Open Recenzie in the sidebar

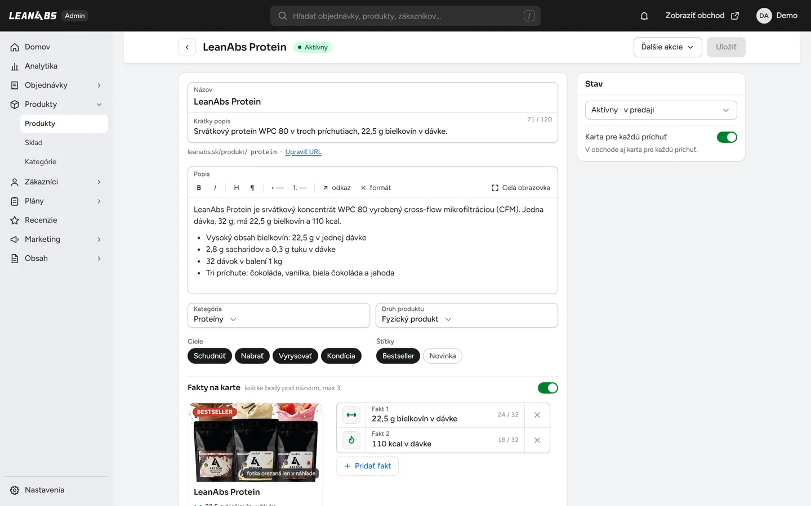coord(56,220)
